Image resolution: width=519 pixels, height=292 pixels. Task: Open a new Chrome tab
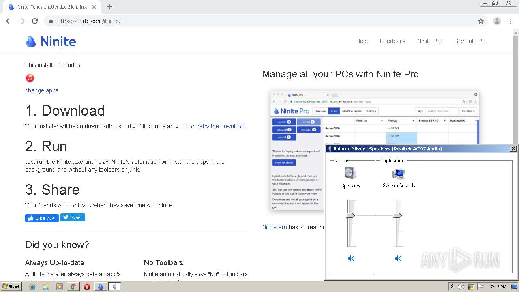pyautogui.click(x=109, y=7)
